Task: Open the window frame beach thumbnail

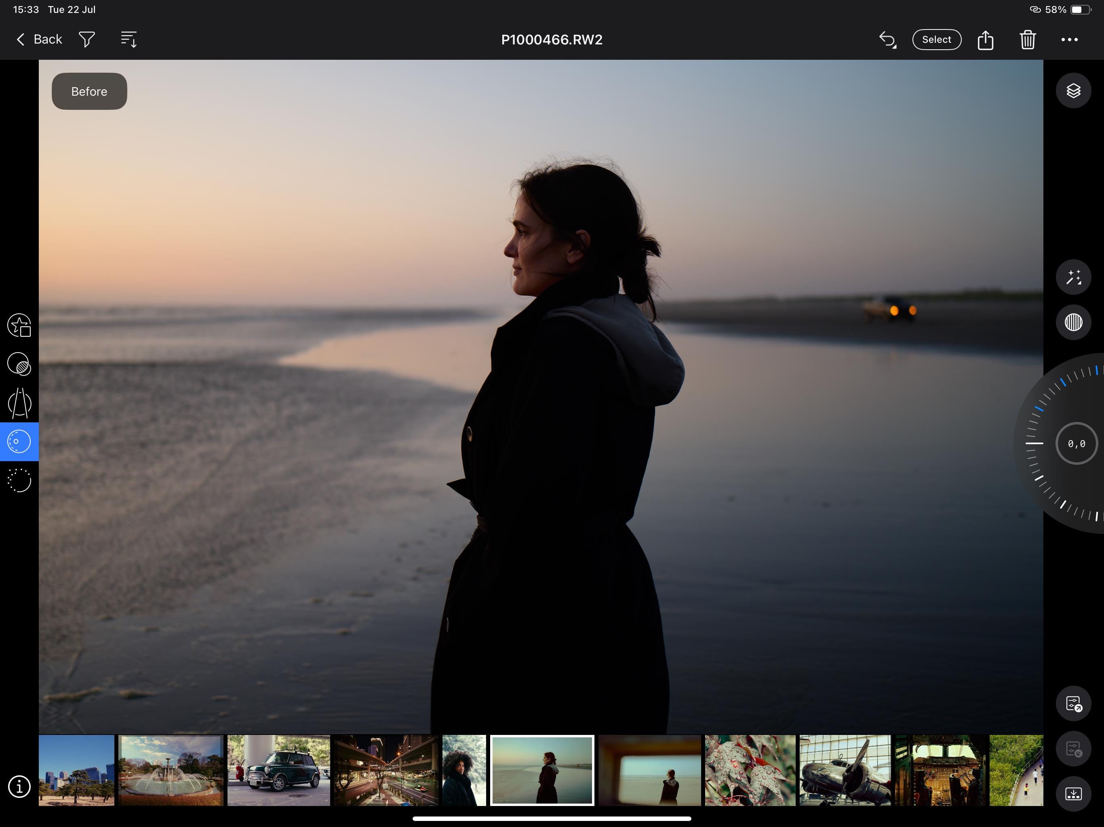Action: [650, 770]
